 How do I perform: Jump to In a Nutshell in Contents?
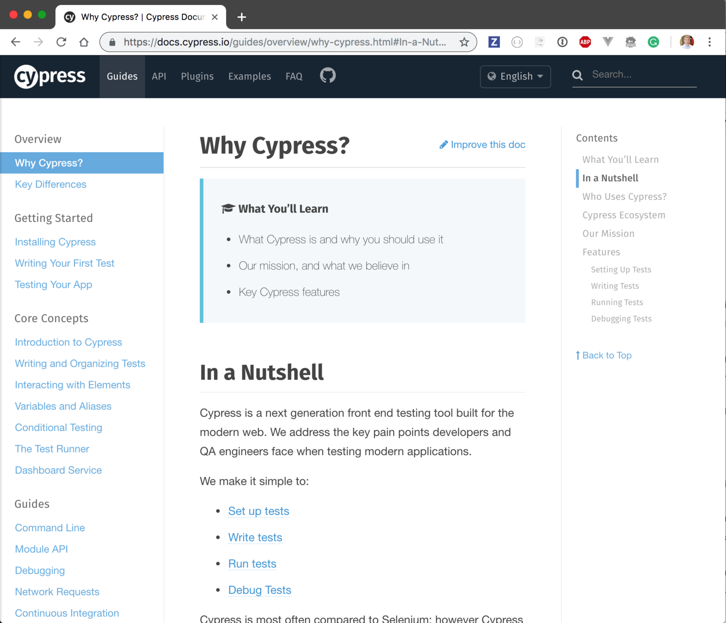pyautogui.click(x=610, y=178)
